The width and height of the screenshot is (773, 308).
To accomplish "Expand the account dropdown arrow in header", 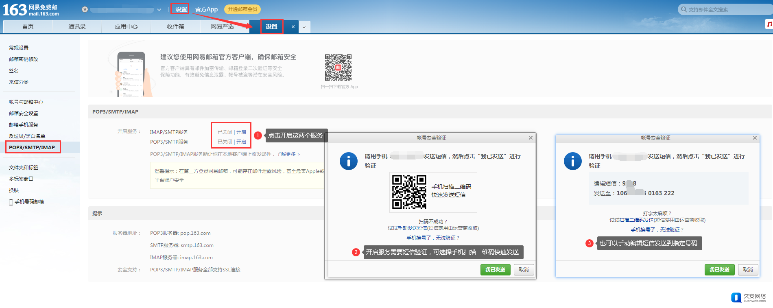I will (x=159, y=10).
